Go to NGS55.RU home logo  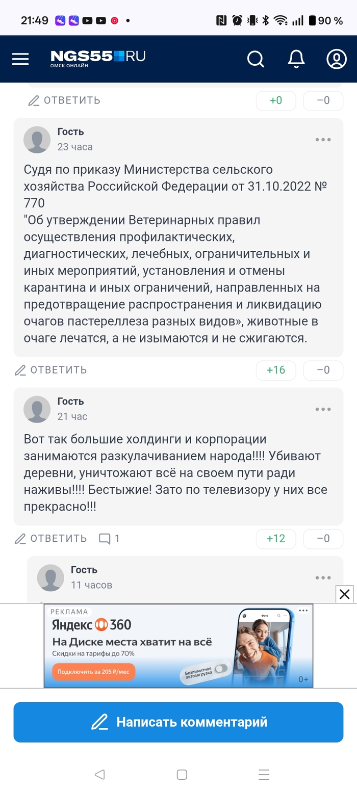[98, 59]
